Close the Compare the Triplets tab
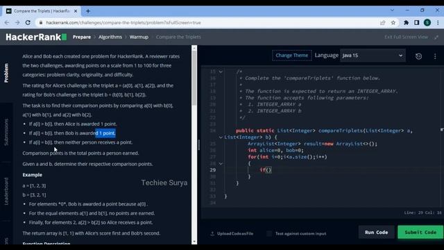 pyautogui.click(x=76, y=11)
